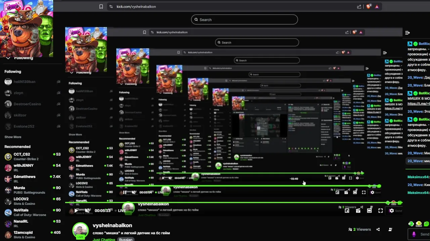Open NoVitals Warzone recommended channel
430x241 pixels.
tap(32, 212)
